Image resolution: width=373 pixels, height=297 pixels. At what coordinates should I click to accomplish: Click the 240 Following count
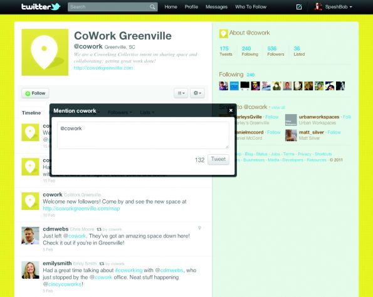[x=250, y=51]
